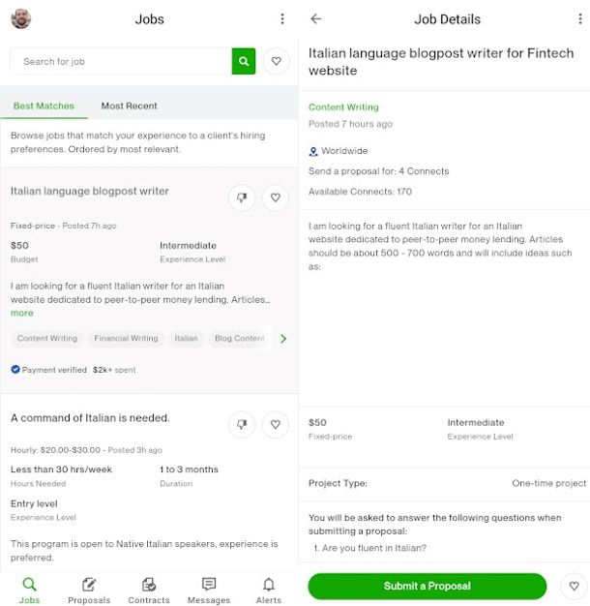Screen dimensions: 590x606
Task: Open Contracts in bottom navigation
Action: tap(149, 590)
